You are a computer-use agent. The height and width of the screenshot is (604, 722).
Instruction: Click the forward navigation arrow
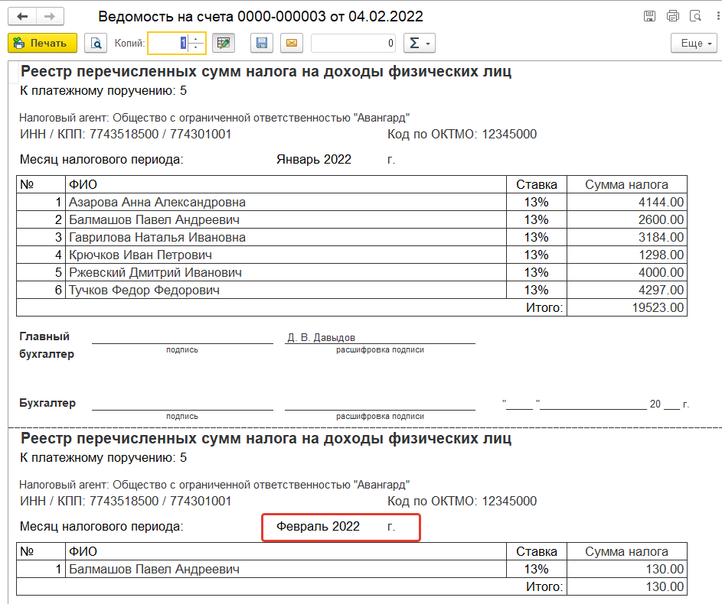click(50, 16)
